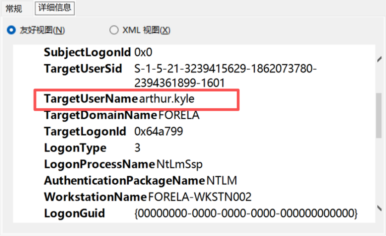Viewport: 386px width, 236px height.
Task: Select the arthur.kyle username value
Action: 164,99
